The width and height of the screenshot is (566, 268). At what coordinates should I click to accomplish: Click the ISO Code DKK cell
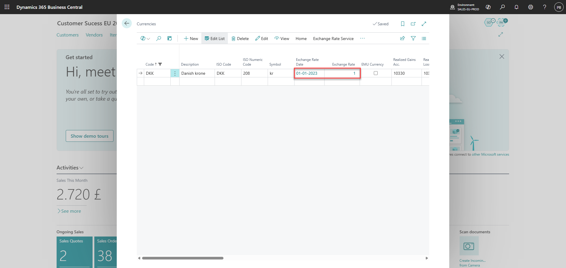228,73
